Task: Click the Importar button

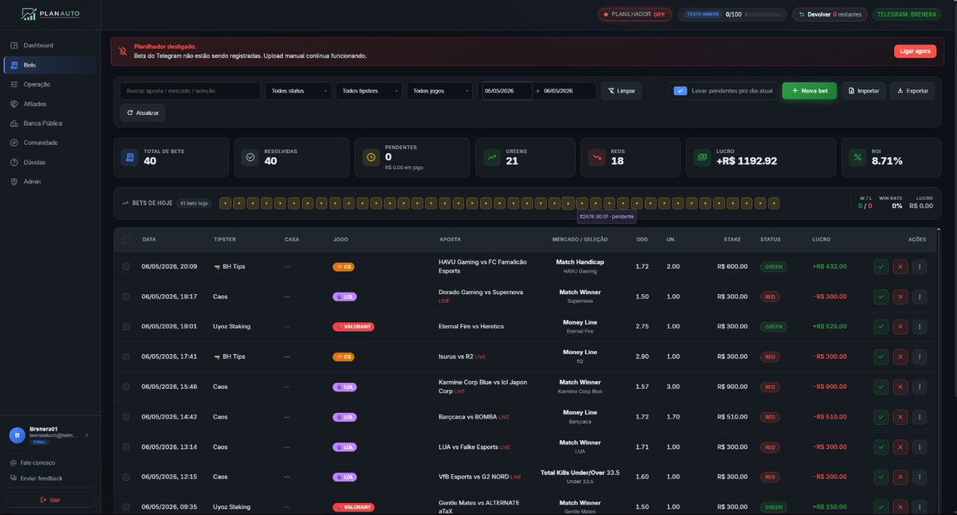Action: point(863,91)
